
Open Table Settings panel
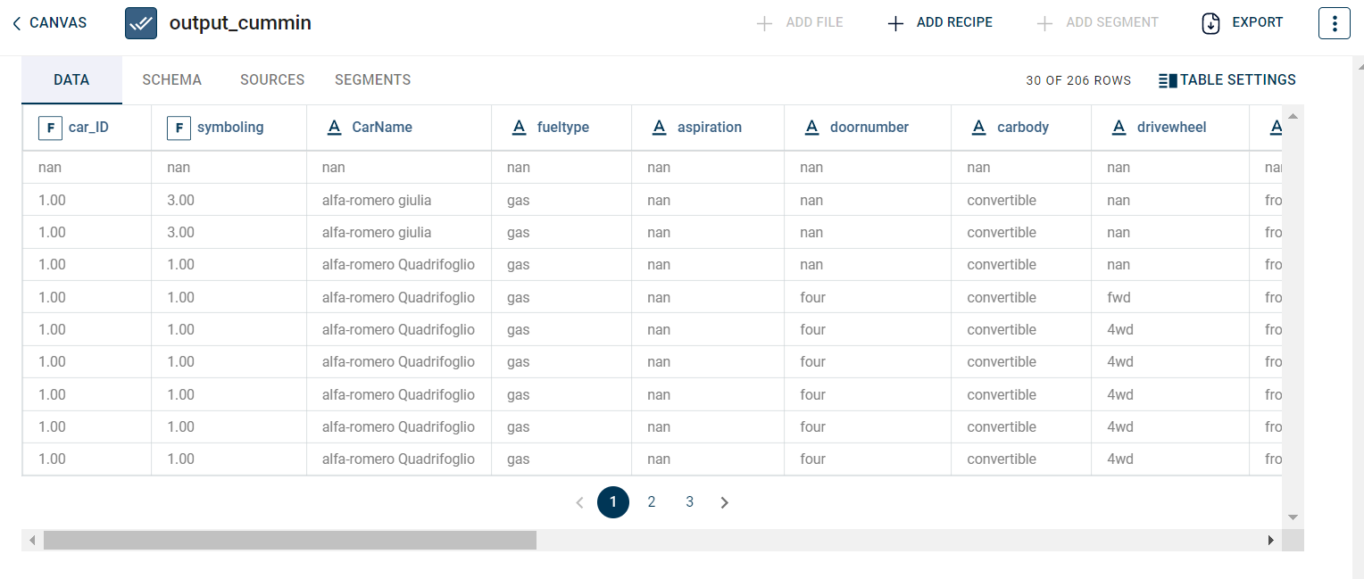[1227, 80]
